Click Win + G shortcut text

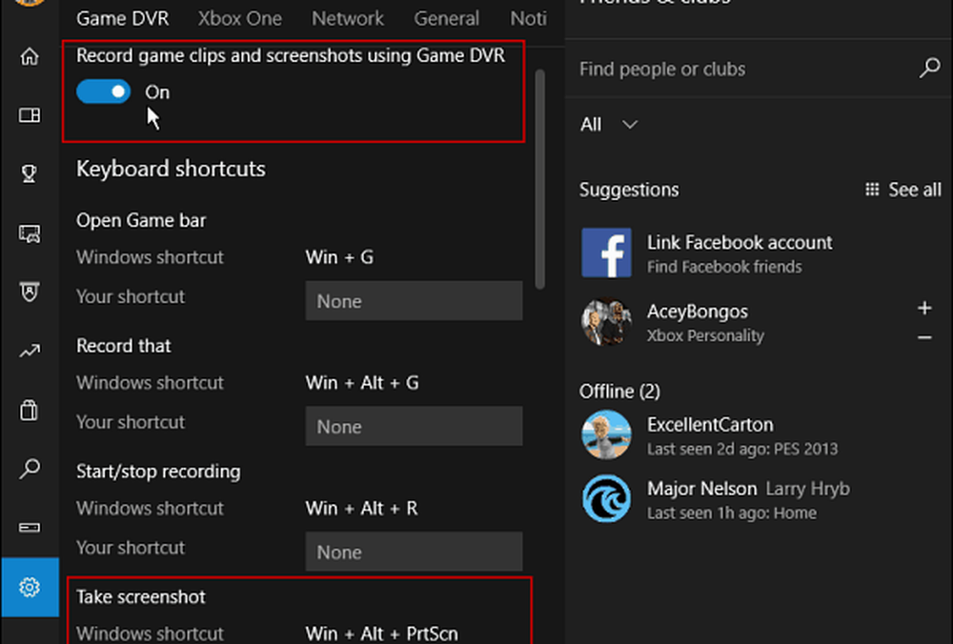click(340, 257)
